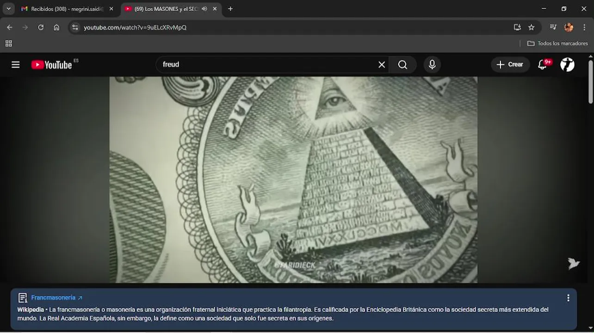
Task: Go back to previous page
Action: 9,27
